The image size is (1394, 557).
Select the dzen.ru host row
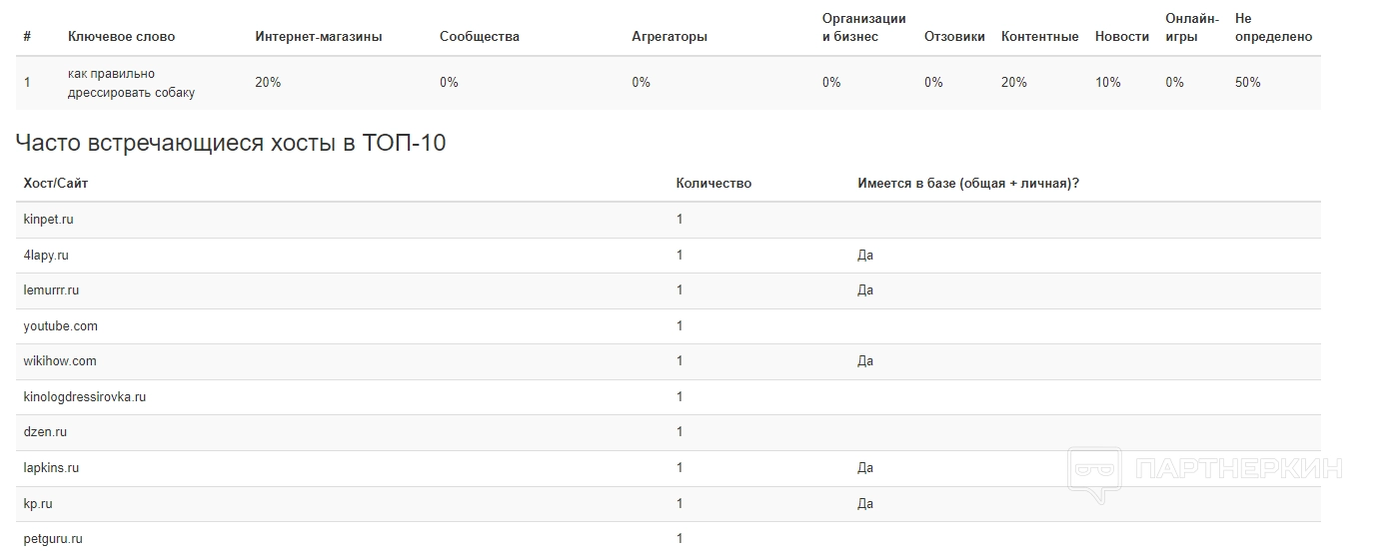(45, 432)
